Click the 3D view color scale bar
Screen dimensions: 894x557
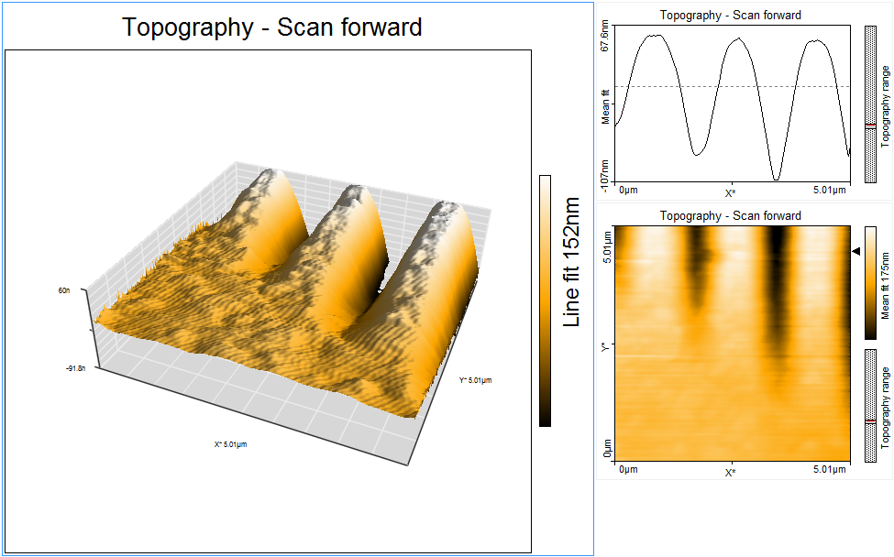pos(545,300)
